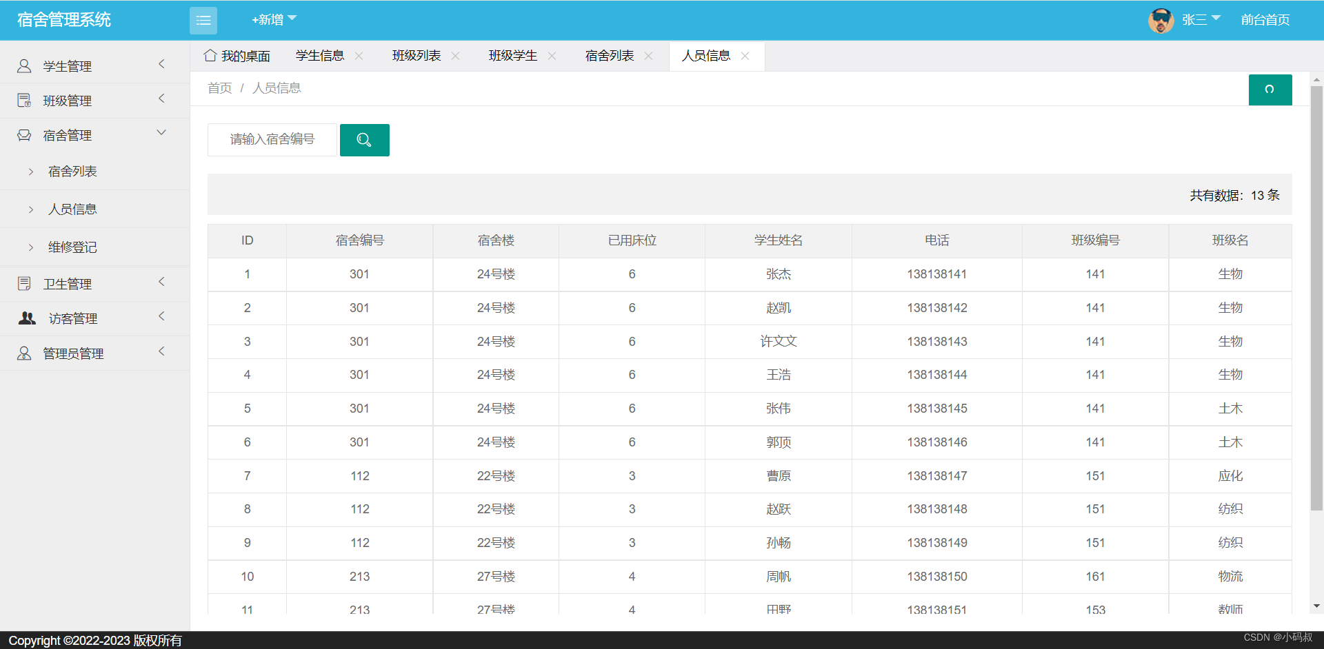Viewport: 1324px width, 649px height.
Task: Switch to 宿舍列表 tab
Action: (610, 56)
